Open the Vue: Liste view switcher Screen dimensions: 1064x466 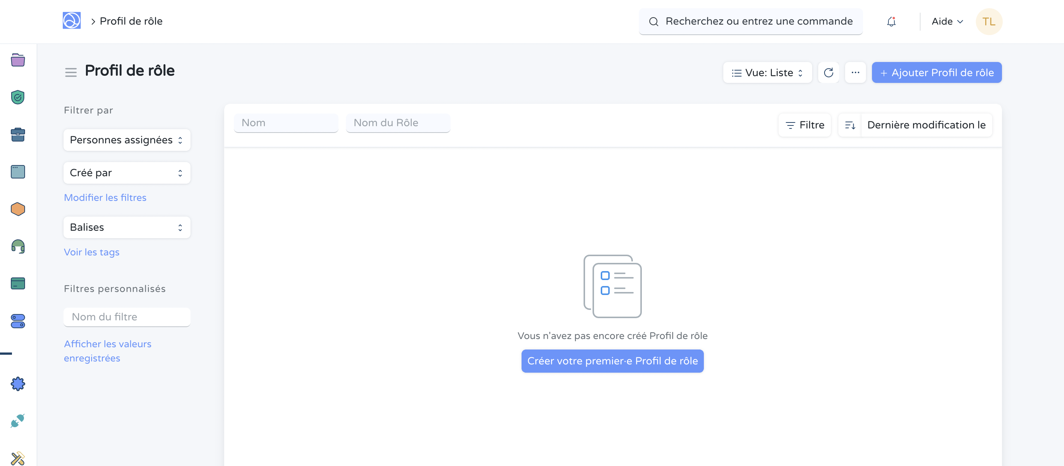pos(767,73)
